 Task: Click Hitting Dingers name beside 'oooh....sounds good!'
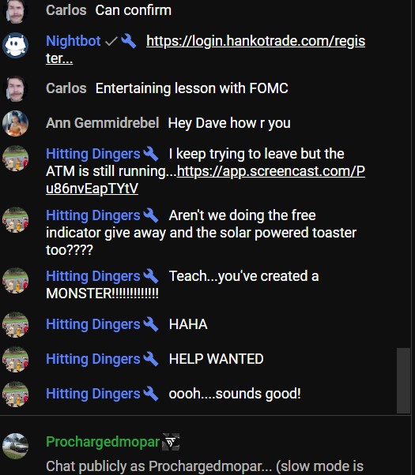pyautogui.click(x=93, y=394)
